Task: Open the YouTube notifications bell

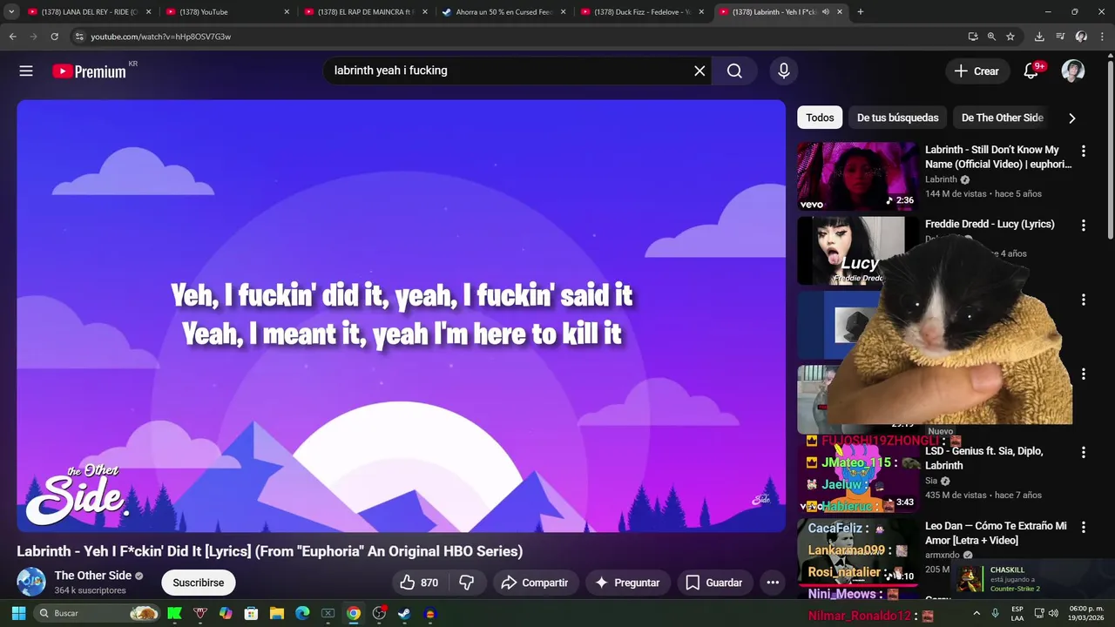Action: point(1031,71)
